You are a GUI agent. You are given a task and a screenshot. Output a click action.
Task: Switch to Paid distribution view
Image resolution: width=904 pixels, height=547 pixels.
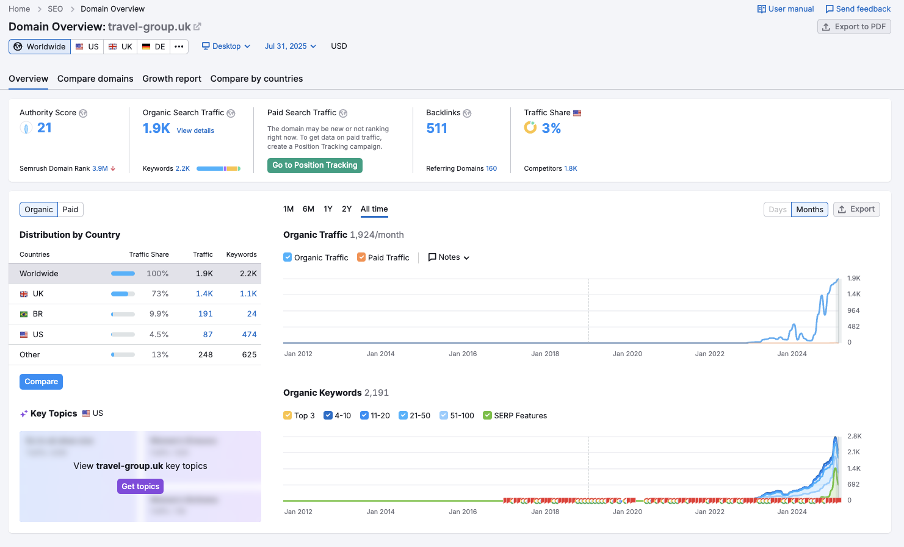(70, 210)
